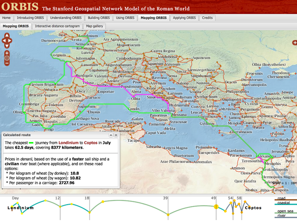Click Jerusalem on the map

(280, 151)
